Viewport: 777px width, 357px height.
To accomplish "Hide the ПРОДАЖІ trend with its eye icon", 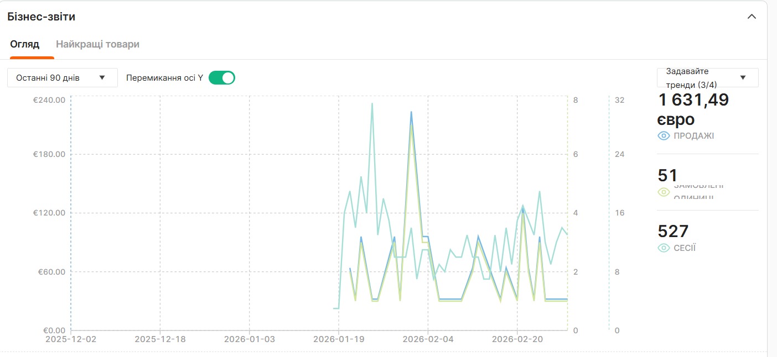I will click(664, 136).
